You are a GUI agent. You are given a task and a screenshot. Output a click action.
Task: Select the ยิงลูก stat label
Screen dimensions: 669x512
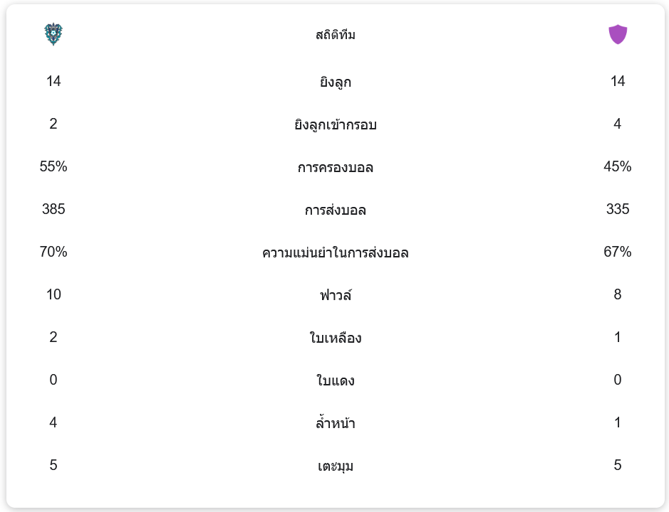pyautogui.click(x=336, y=82)
